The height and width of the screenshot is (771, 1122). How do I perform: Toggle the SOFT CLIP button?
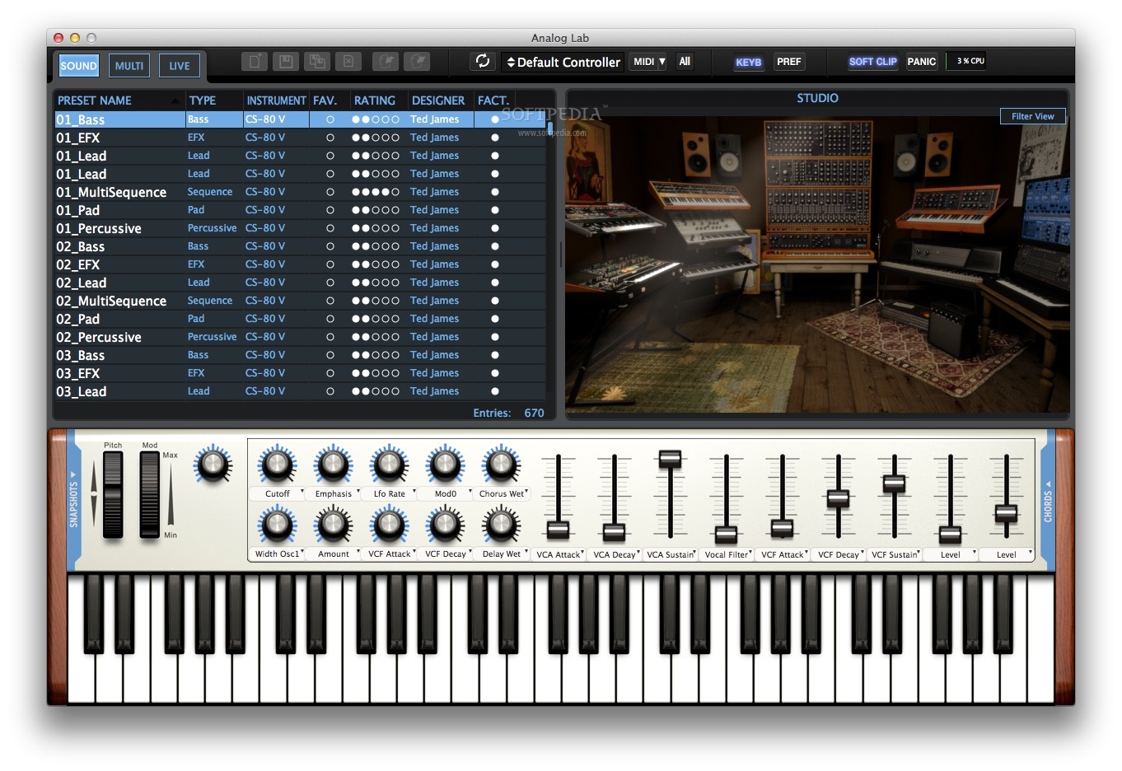tap(872, 62)
